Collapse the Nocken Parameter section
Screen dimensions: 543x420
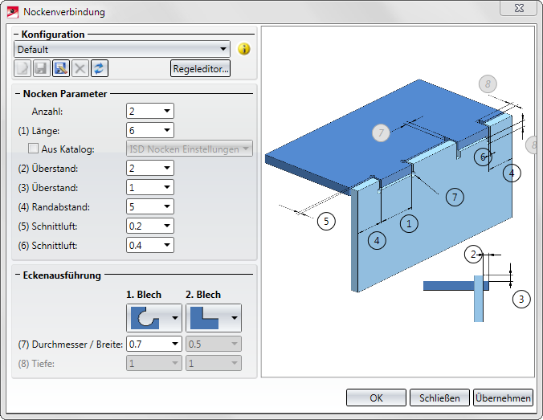pos(18,93)
